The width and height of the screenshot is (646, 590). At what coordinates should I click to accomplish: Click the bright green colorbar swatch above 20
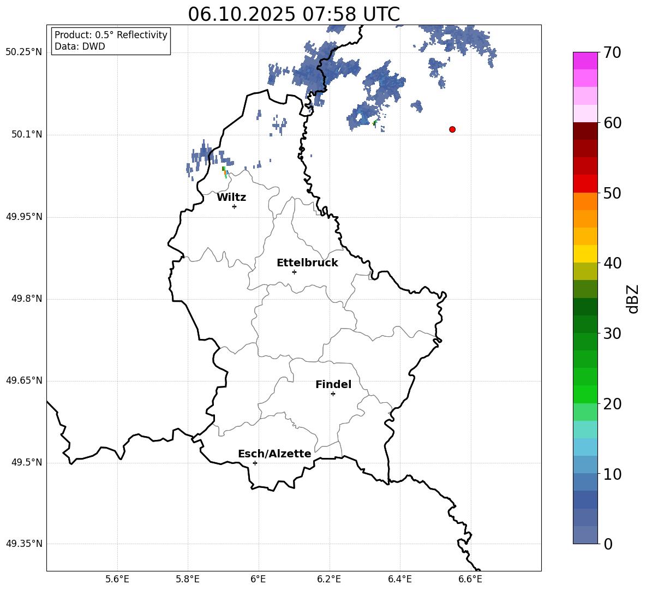pos(585,394)
